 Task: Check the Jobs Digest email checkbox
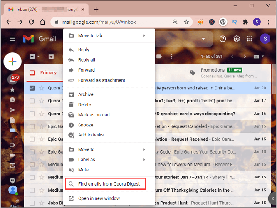pos(32,203)
